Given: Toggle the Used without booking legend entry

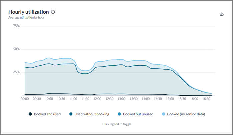Looking at the screenshot, I should pos(89,114).
